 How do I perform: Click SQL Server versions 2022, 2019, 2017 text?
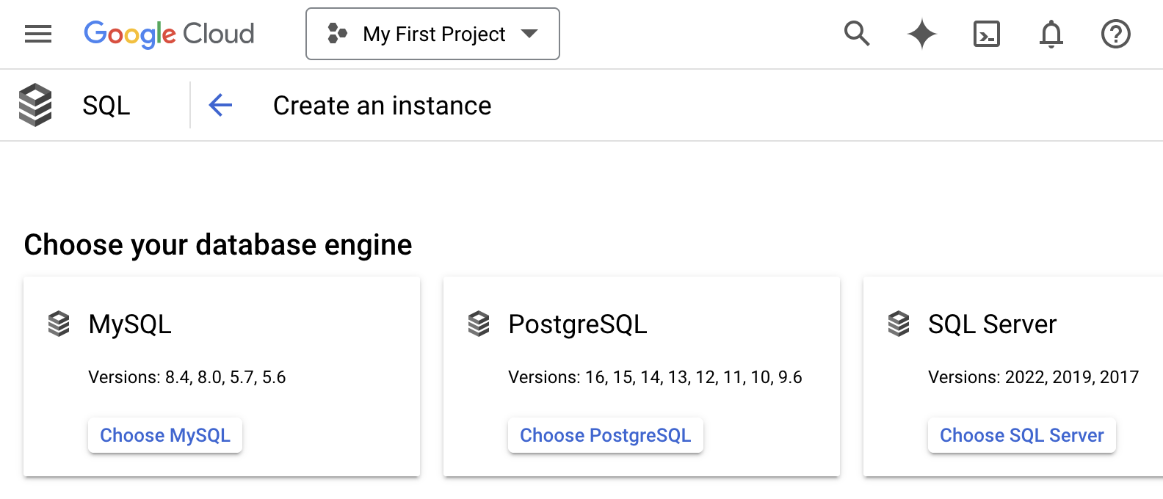pyautogui.click(x=1033, y=377)
